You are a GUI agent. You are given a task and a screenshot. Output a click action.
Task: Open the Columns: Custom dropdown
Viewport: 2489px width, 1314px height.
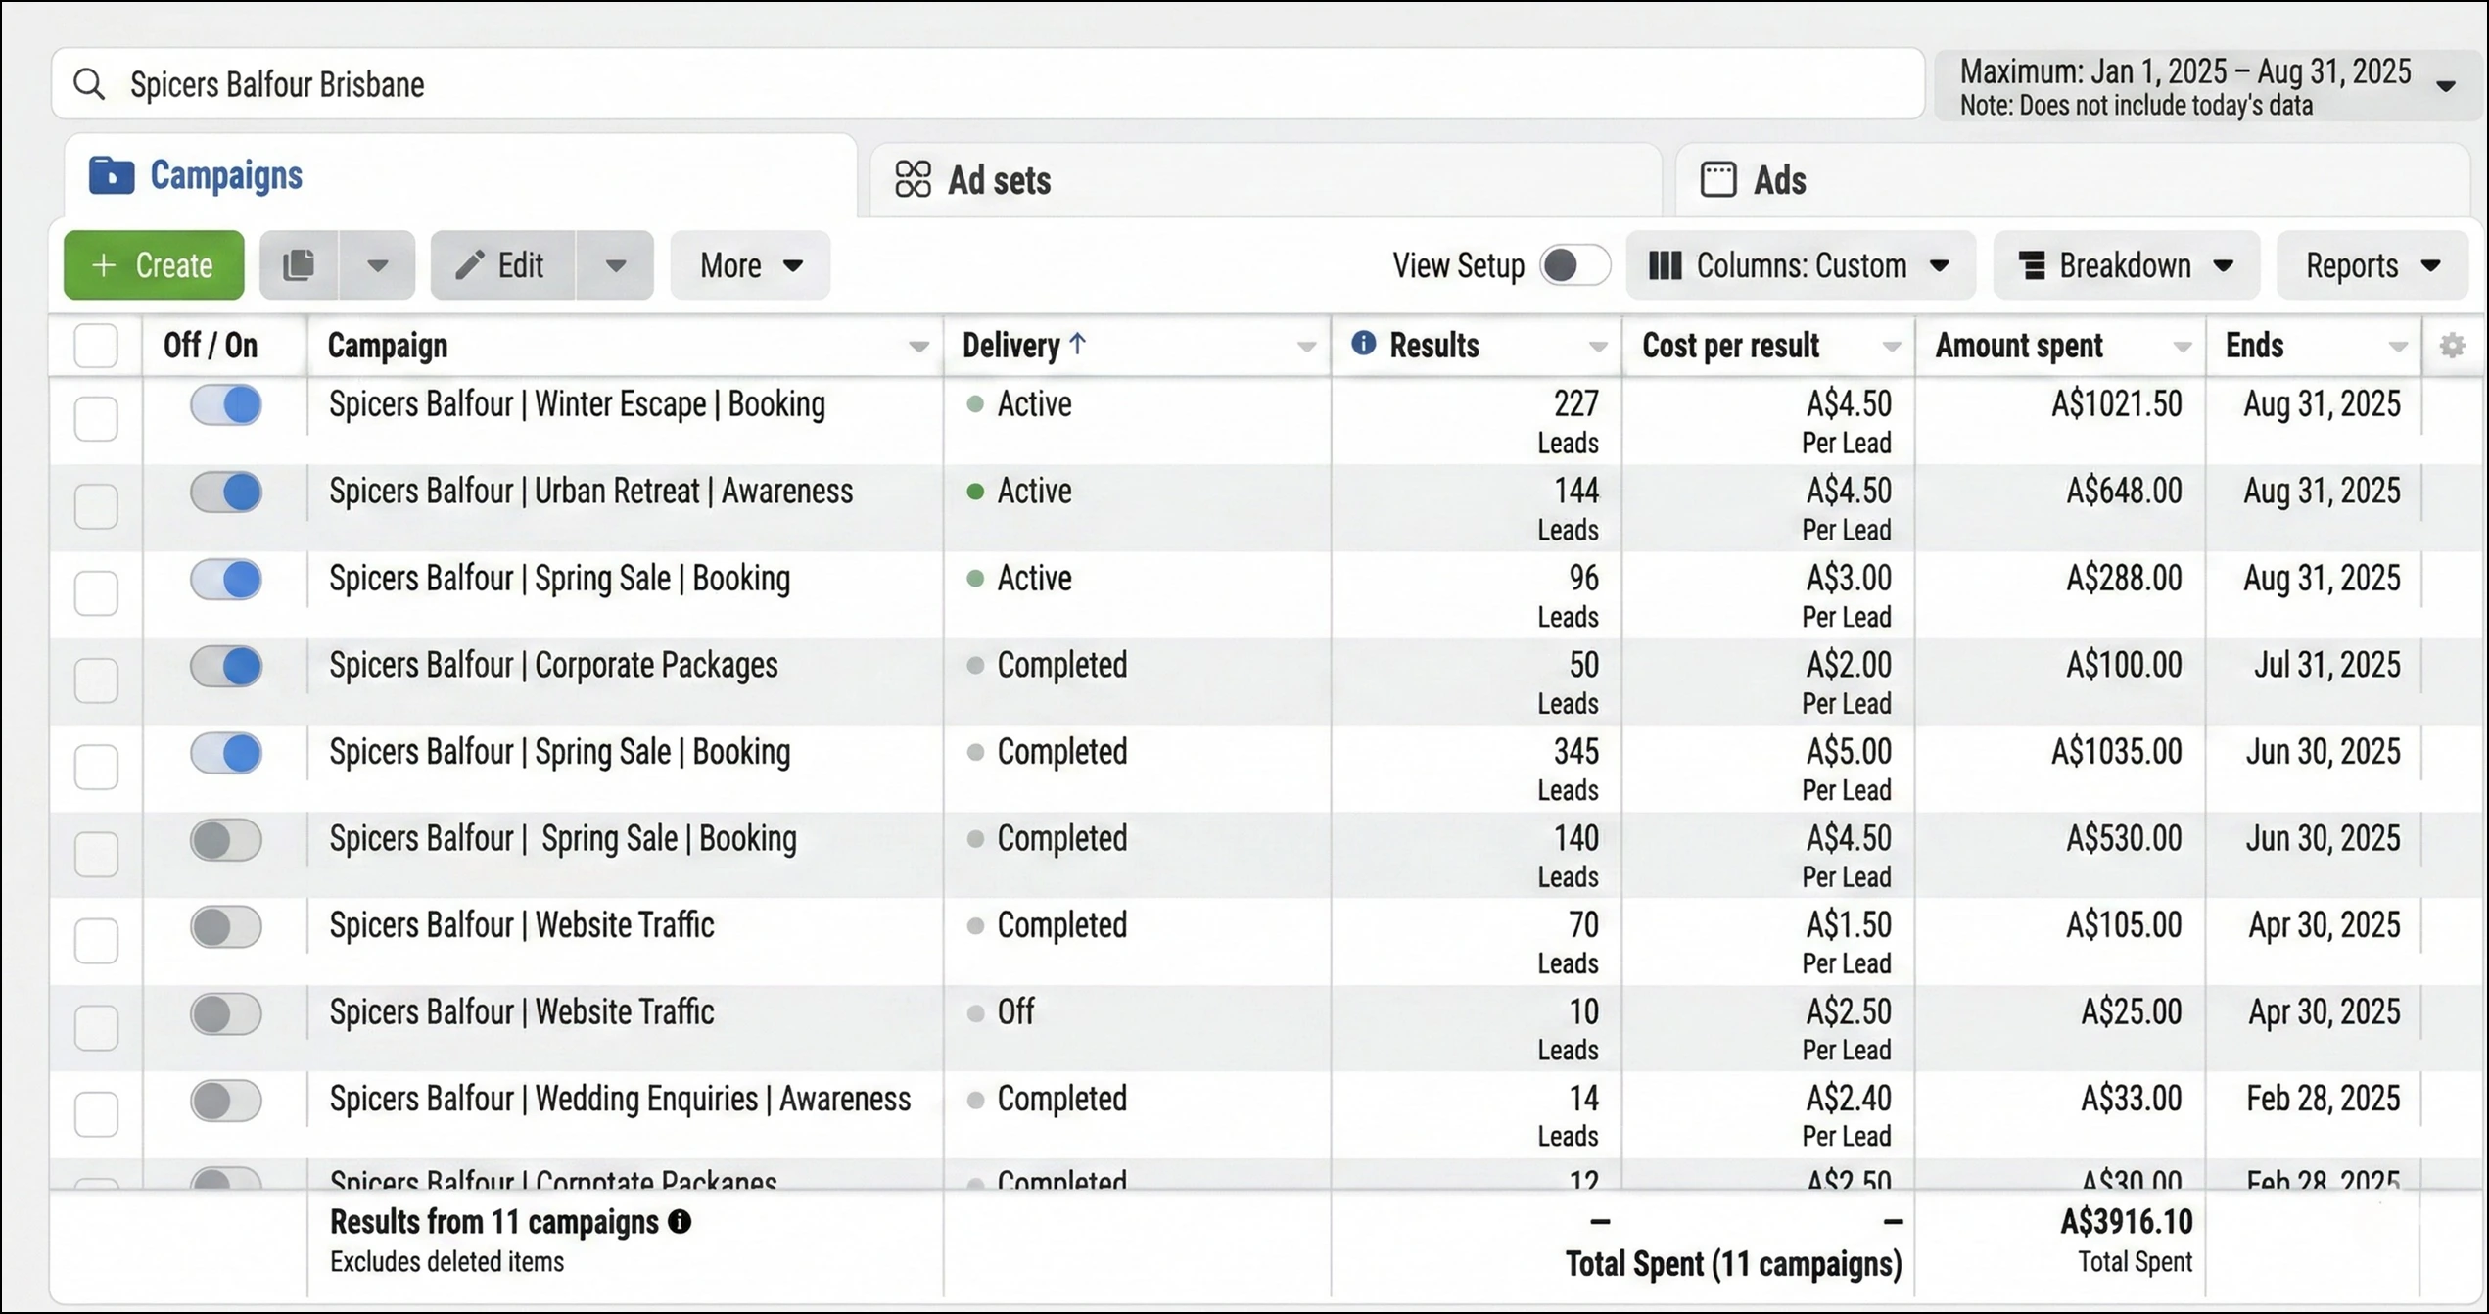click(x=1800, y=265)
